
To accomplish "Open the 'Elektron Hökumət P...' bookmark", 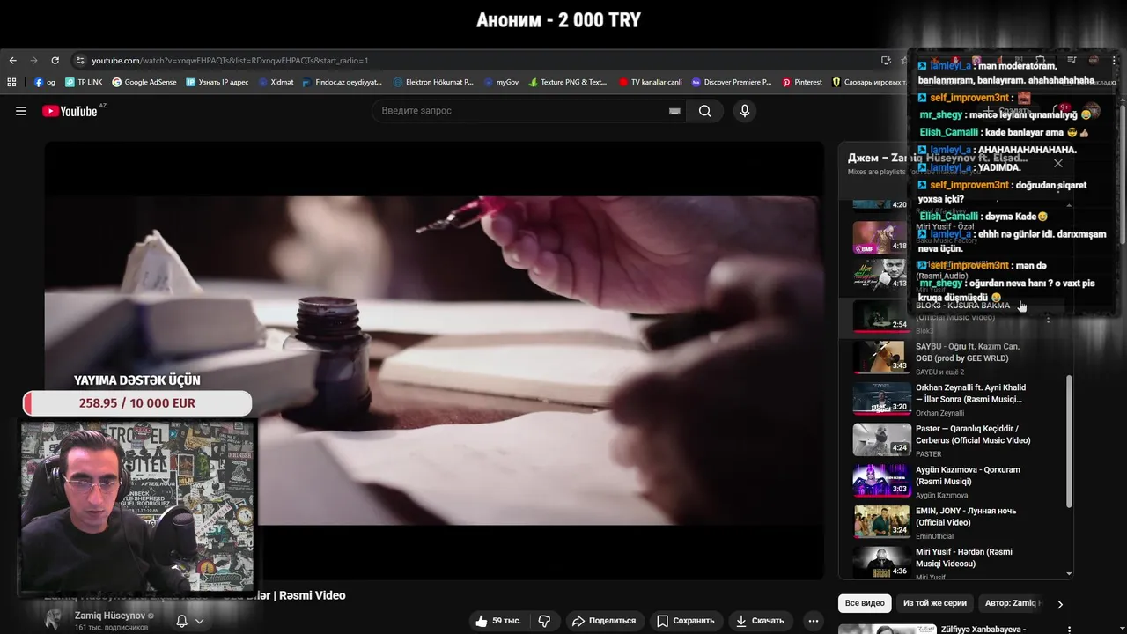I will coord(433,82).
